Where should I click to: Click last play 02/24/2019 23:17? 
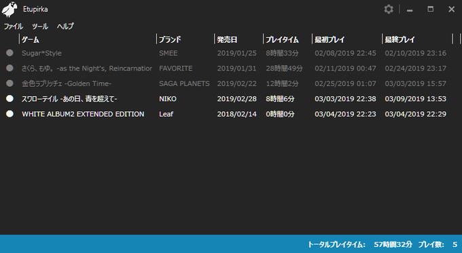pyautogui.click(x=415, y=69)
